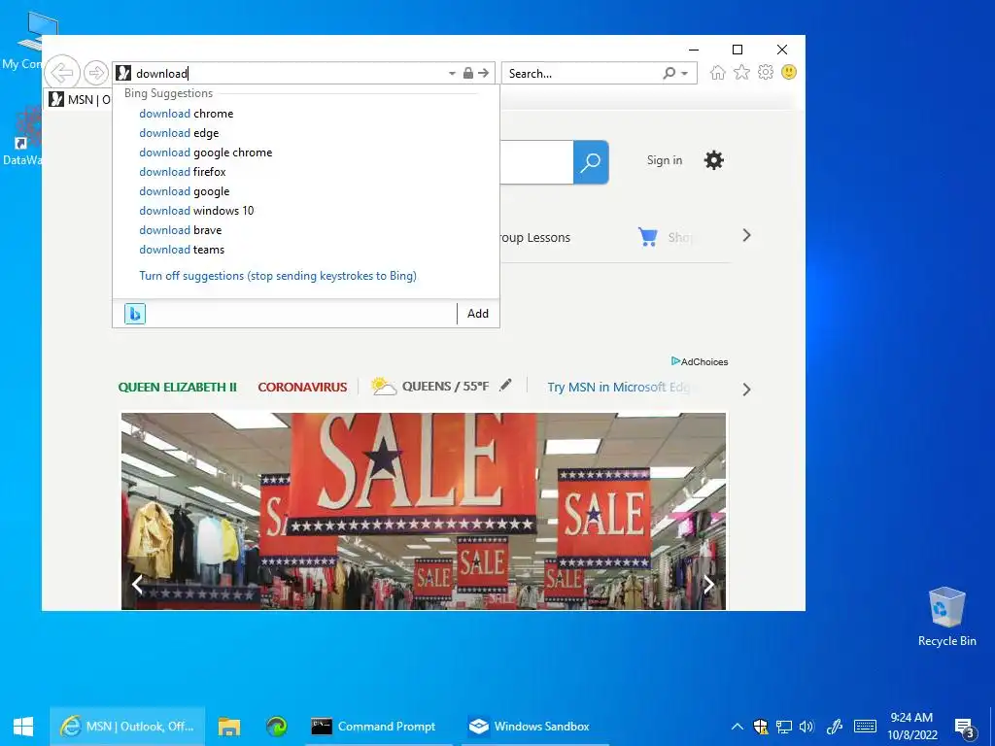This screenshot has height=746, width=995.
Task: Click the pencil edit location icon
Action: point(505,385)
